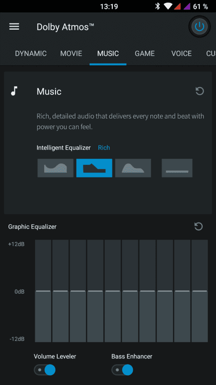Click the music note icon

point(14,91)
